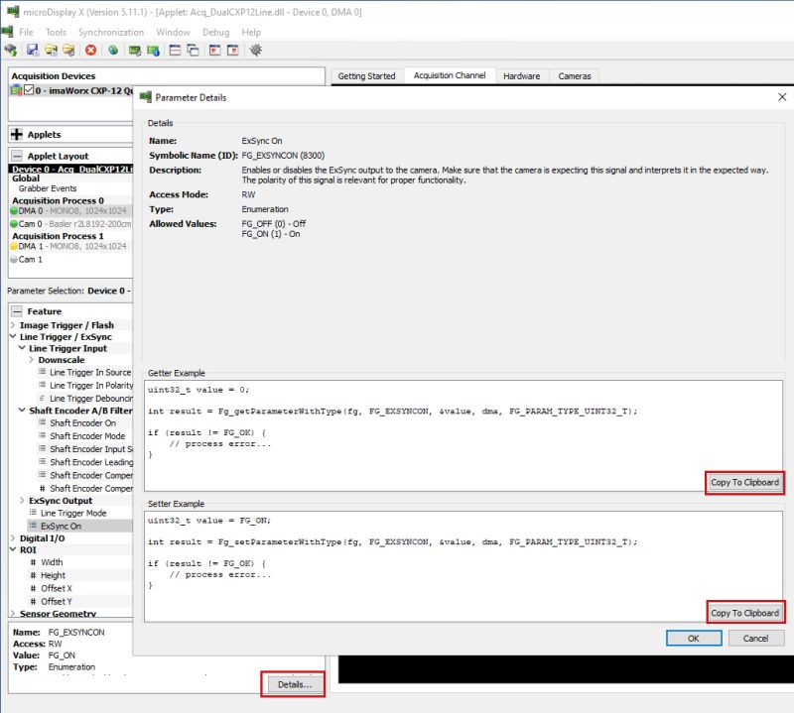Viewport: 794px width, 713px height.
Task: Expand the ExSync Output node
Action: click(22, 501)
